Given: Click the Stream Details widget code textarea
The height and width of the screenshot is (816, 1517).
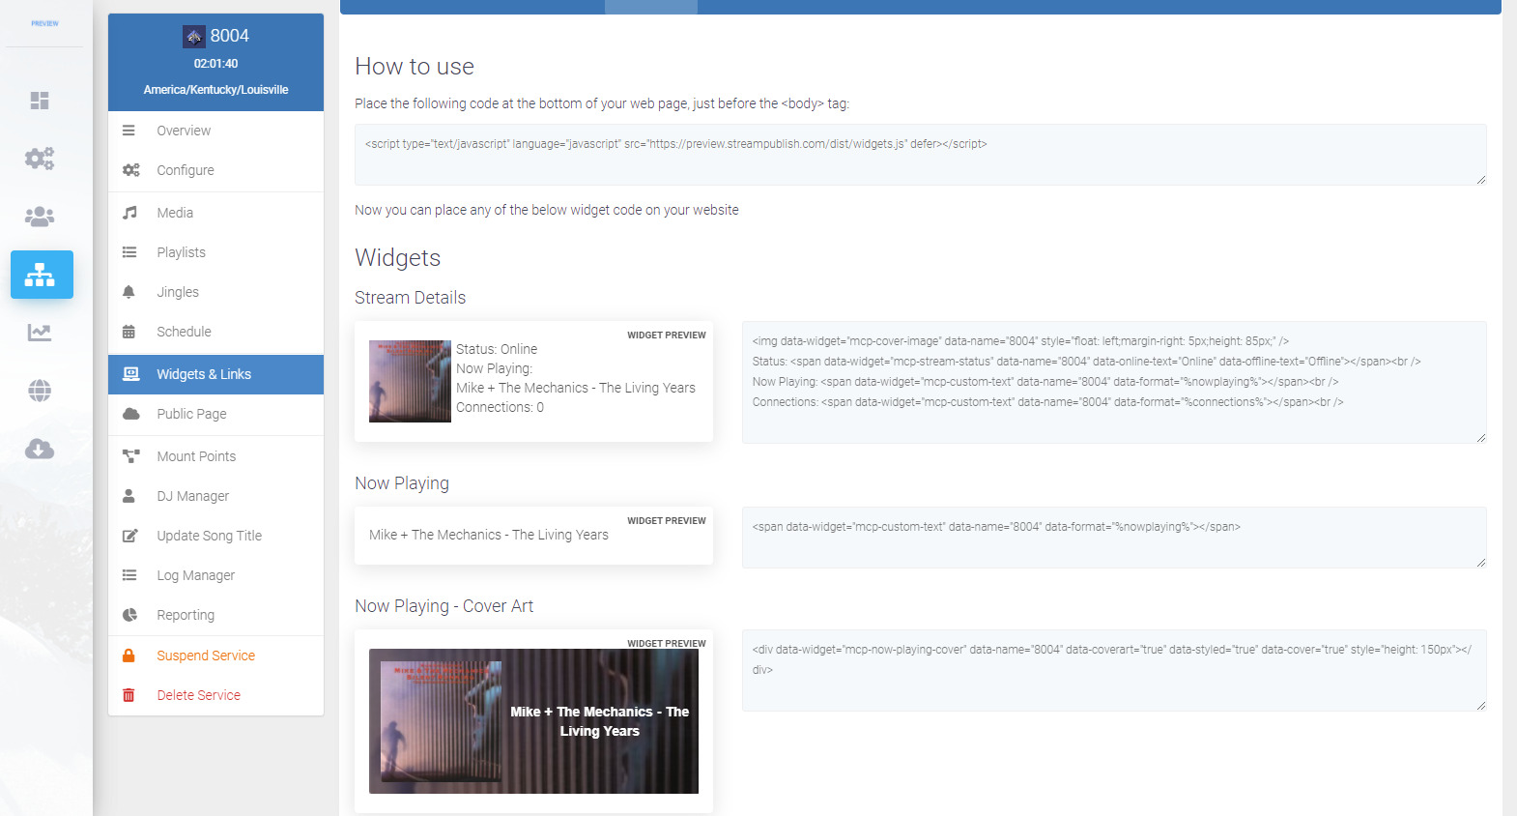Looking at the screenshot, I should point(1114,383).
